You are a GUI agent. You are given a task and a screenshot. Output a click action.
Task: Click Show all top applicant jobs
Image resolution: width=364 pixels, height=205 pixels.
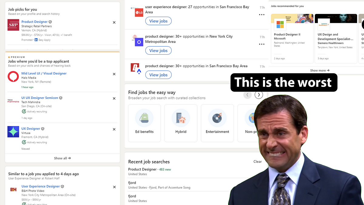[62, 158]
